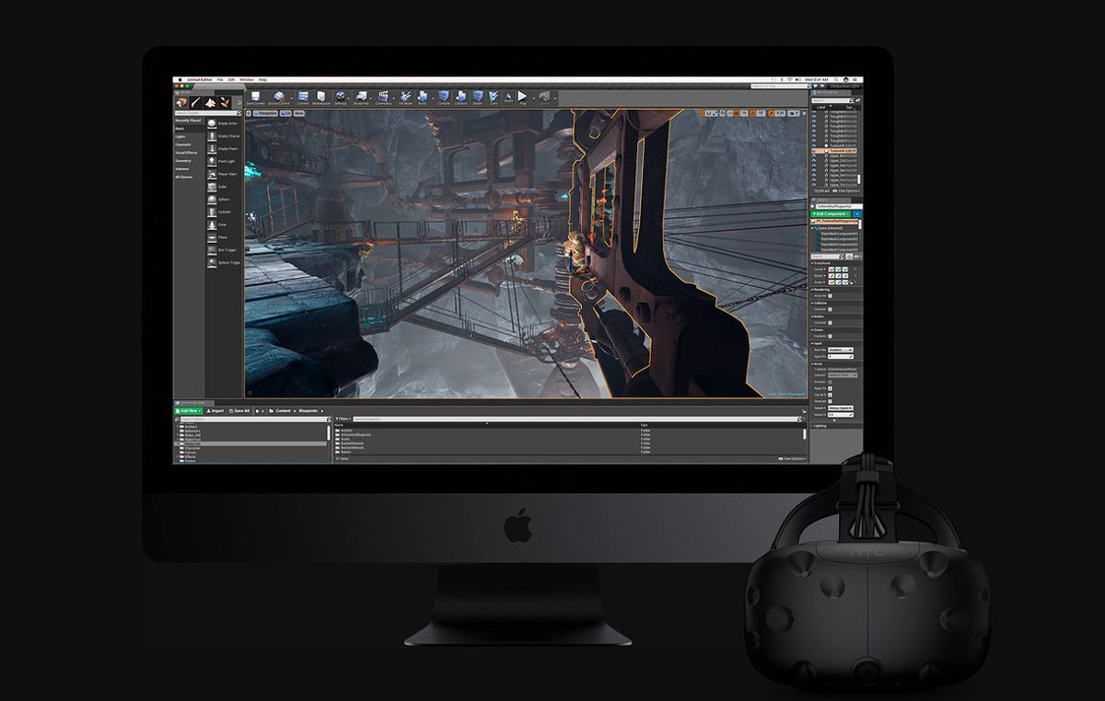
Task: Open the File menu
Action: [220, 80]
